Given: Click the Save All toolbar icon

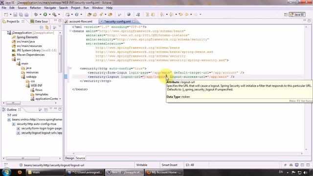Looking at the screenshot, I should 21,14.
